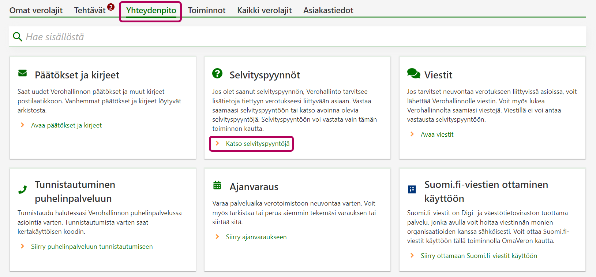Click the phone icon beside Tunnistautuminen puhelinpalveluun

click(x=22, y=189)
